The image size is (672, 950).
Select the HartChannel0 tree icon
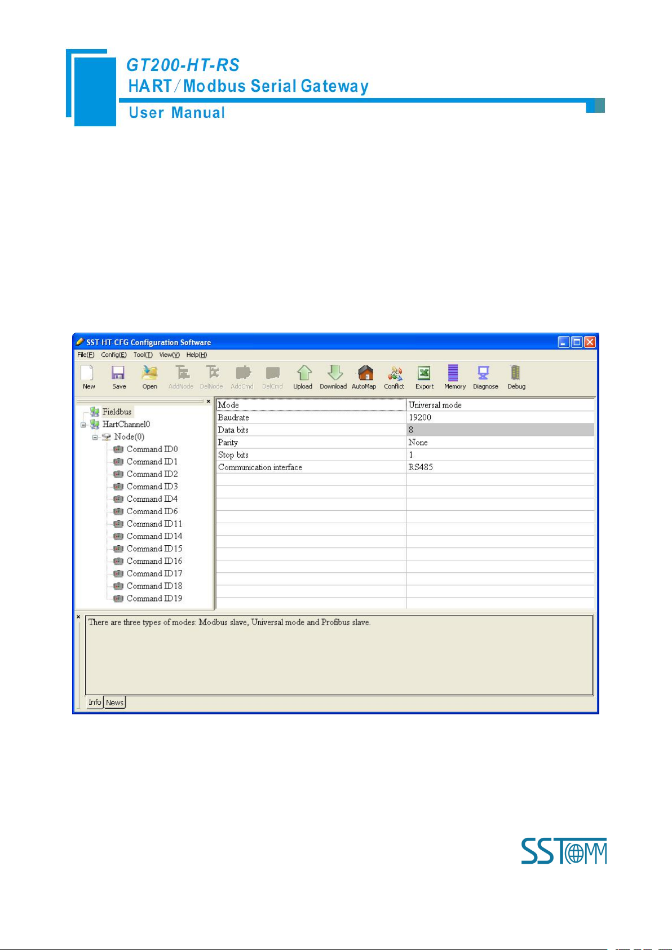[95, 425]
